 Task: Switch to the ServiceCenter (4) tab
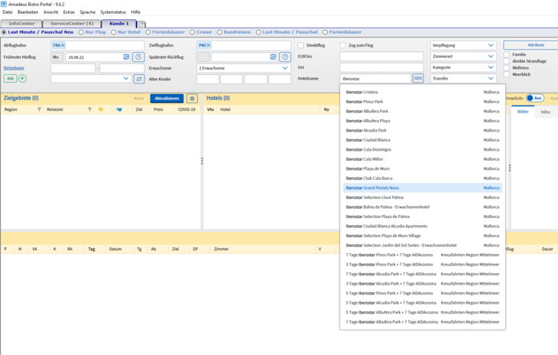[x=72, y=24]
